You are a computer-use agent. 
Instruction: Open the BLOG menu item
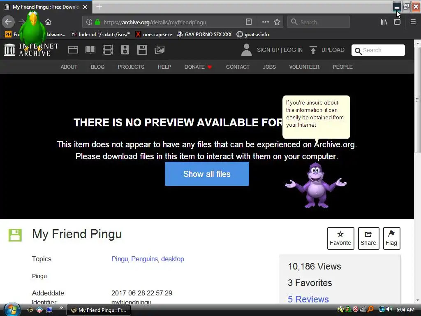[97, 67]
